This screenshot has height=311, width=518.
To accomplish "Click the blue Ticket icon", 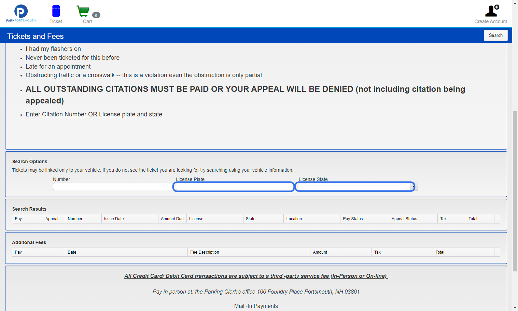I will pos(56,11).
